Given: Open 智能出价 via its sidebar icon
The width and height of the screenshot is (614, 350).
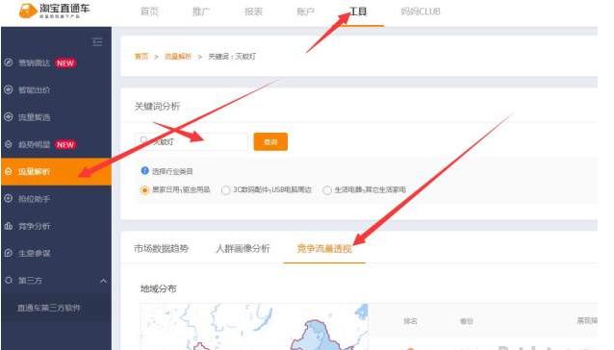Looking at the screenshot, I should (x=9, y=90).
